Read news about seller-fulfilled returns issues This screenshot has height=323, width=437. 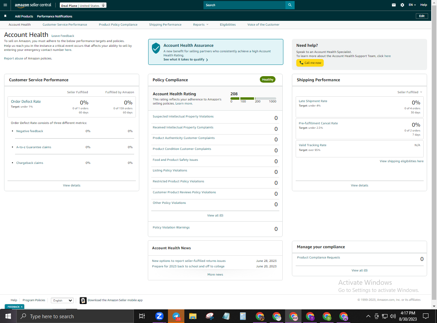189,261
